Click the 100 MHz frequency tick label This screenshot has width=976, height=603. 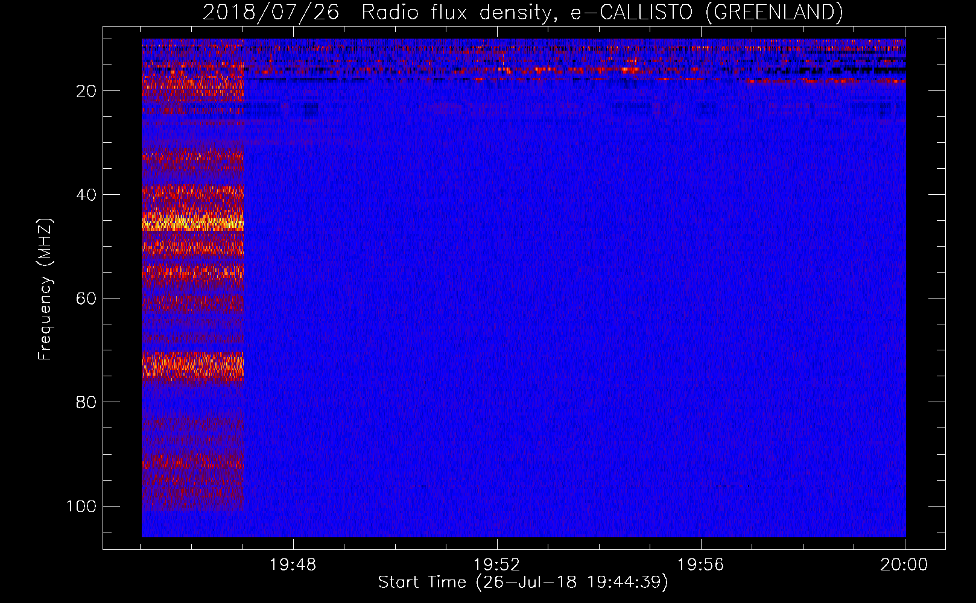click(81, 506)
